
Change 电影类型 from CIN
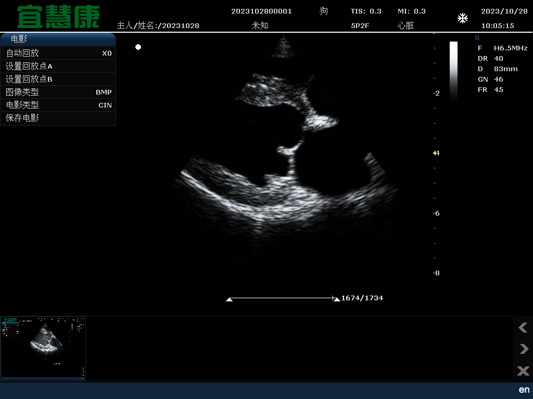(58, 105)
